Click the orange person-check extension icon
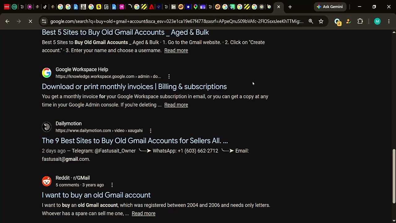This screenshot has width=396, height=223. tap(349, 21)
